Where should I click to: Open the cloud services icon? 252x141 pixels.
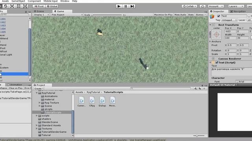pyautogui.click(x=202, y=6)
